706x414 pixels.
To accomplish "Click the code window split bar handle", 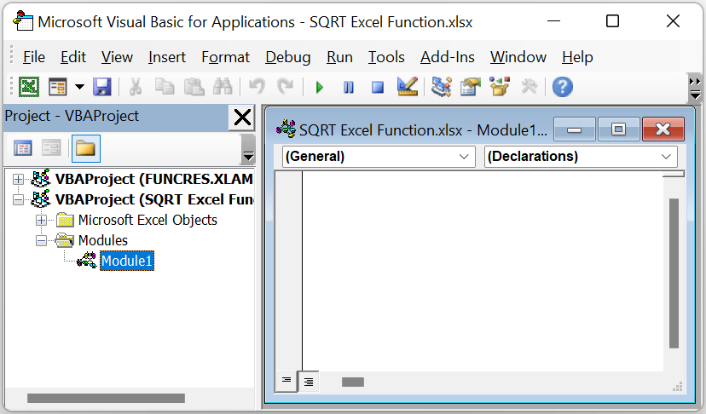I will [x=674, y=174].
